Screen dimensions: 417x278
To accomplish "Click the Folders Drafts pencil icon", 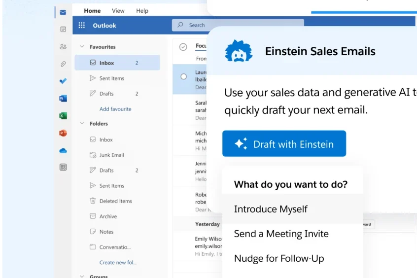I will 93,170.
